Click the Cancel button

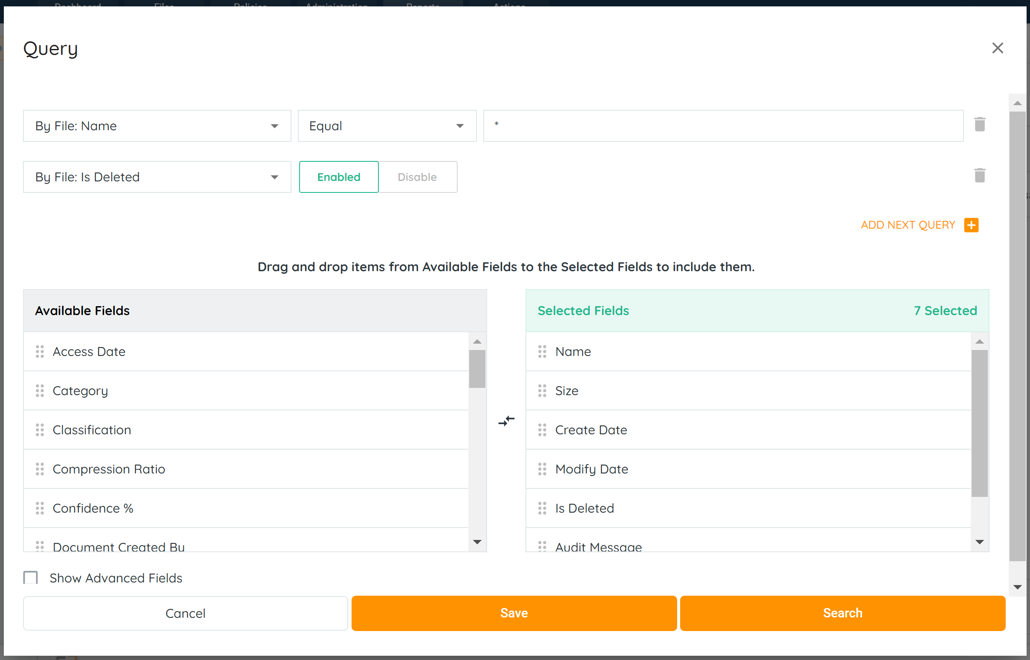click(185, 613)
